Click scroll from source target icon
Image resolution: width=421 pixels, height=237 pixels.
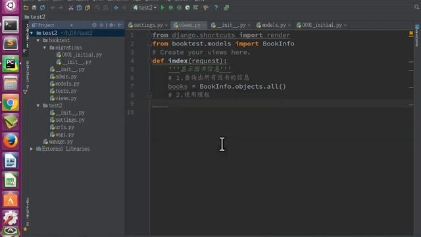94,25
